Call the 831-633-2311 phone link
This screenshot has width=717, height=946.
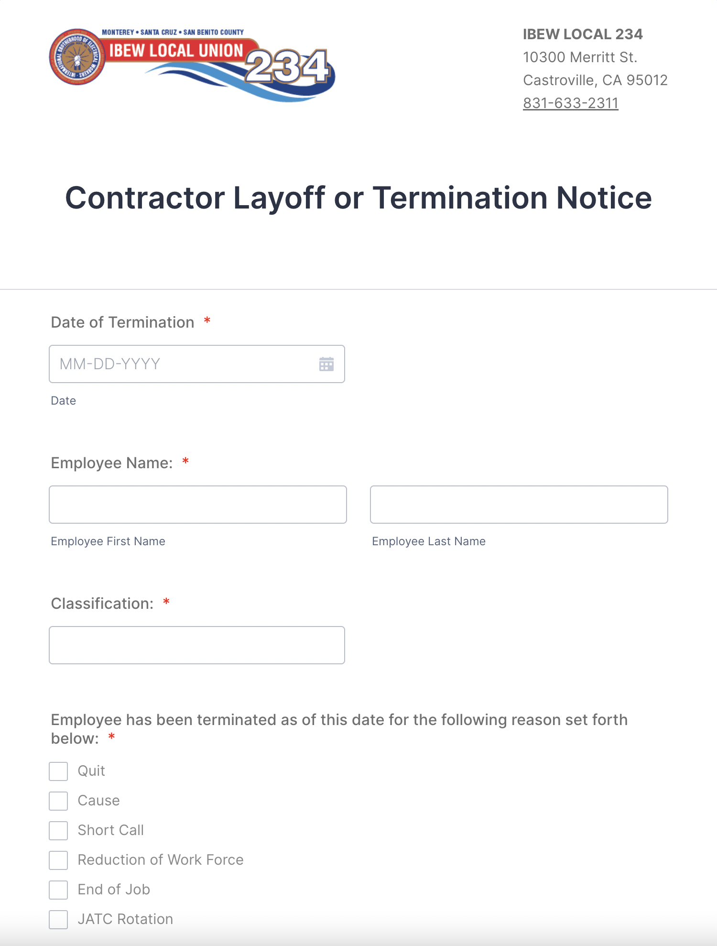pyautogui.click(x=571, y=103)
